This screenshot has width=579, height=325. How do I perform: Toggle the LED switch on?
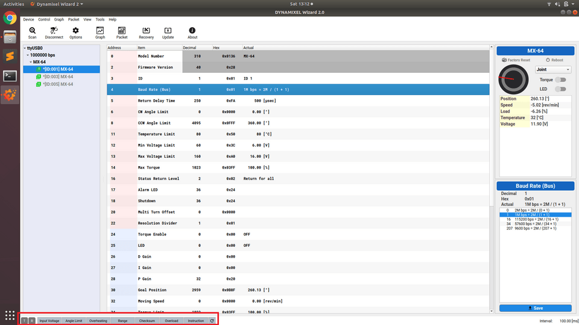pyautogui.click(x=560, y=89)
